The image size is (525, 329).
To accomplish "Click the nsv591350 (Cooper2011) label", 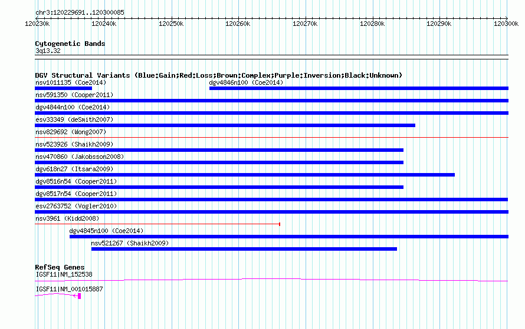I will pyautogui.click(x=74, y=95).
